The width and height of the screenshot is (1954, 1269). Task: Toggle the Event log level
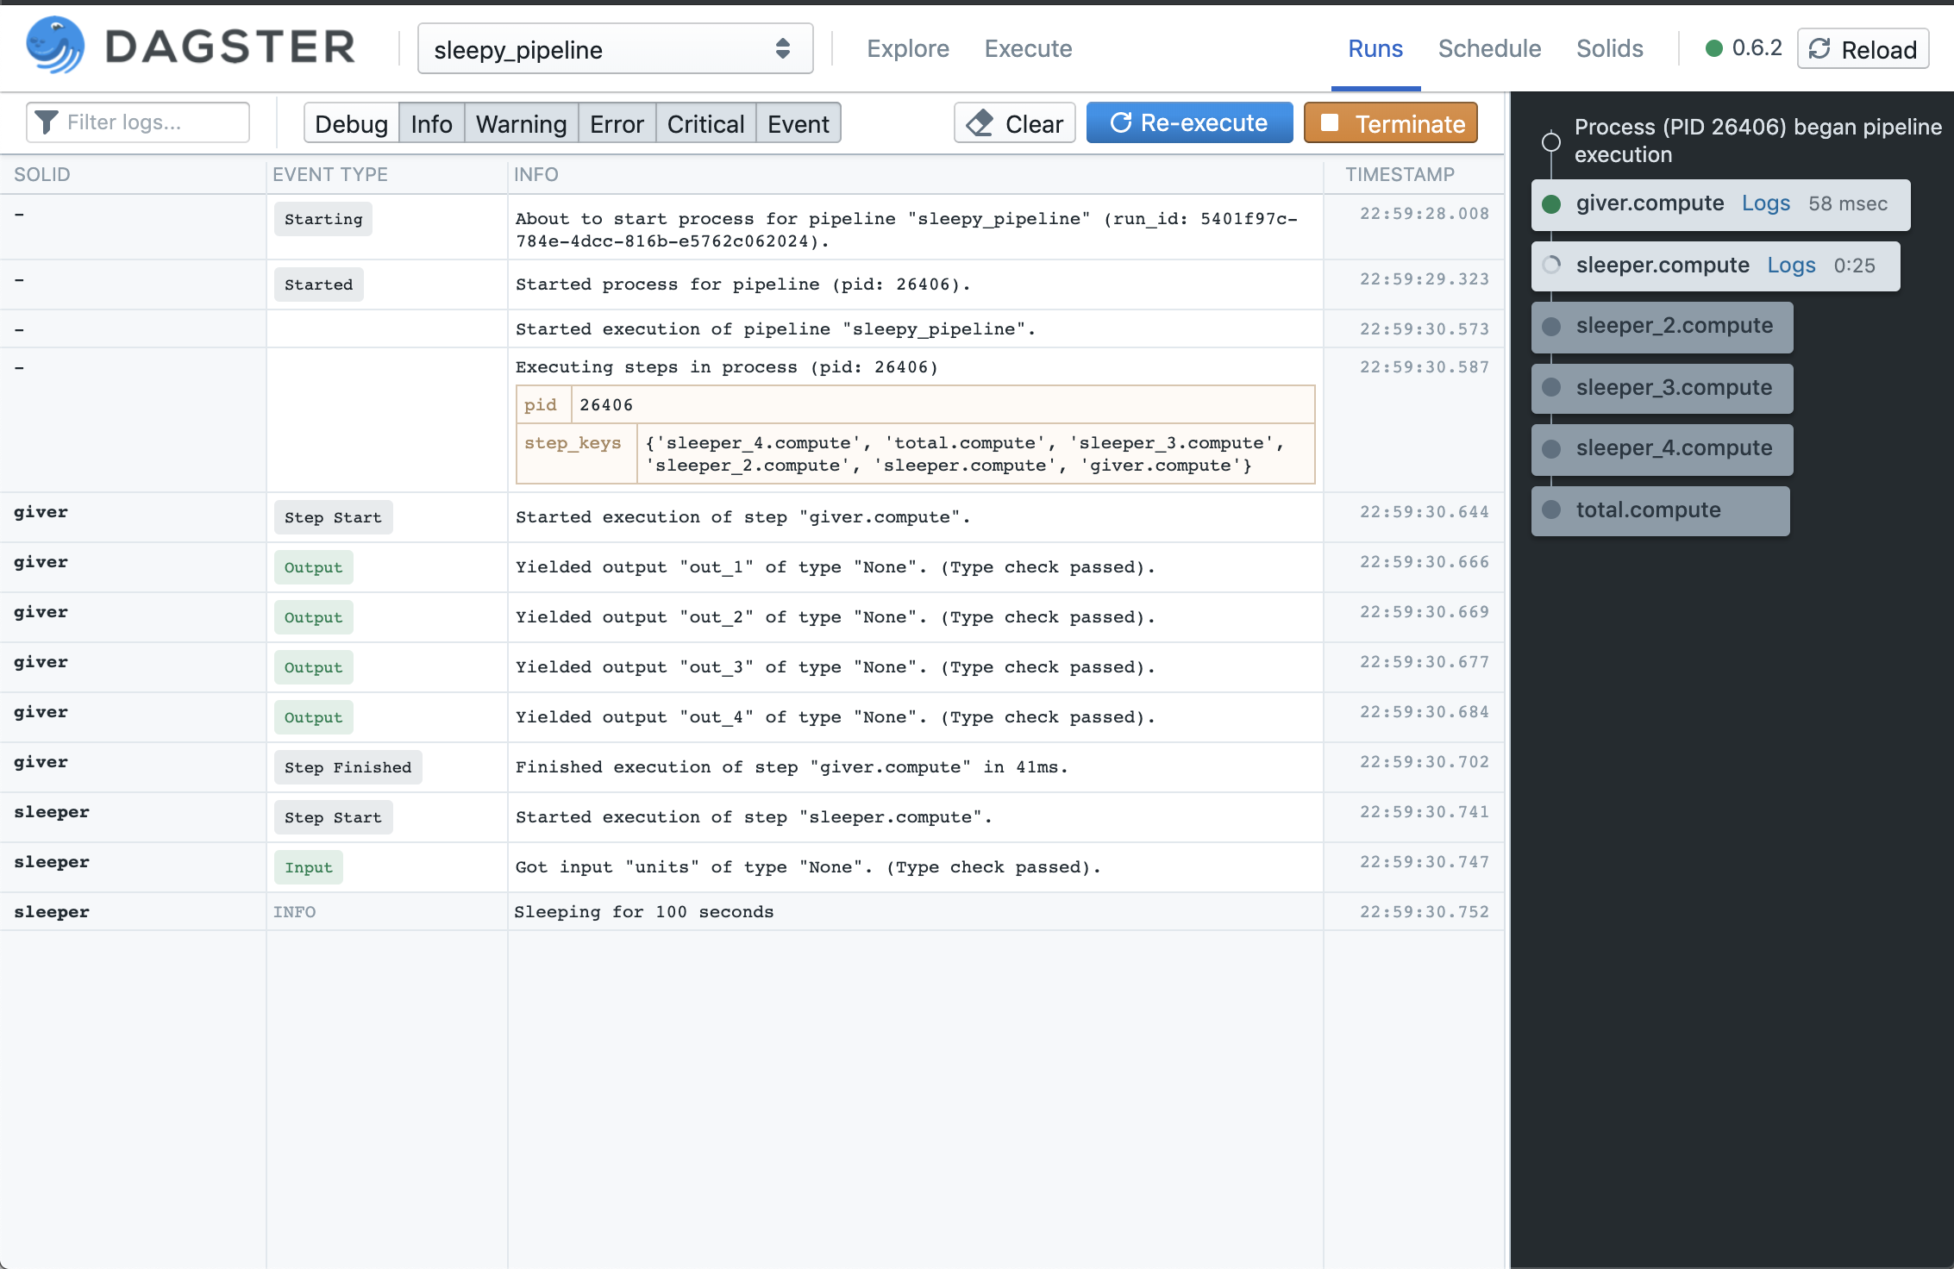798,123
